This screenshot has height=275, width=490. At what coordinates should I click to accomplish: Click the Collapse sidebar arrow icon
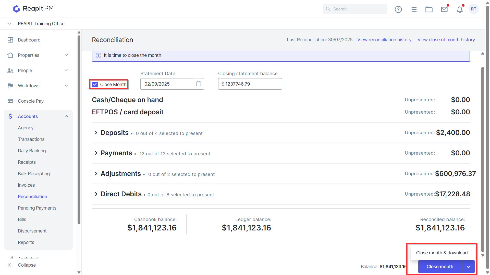[x=10, y=265]
